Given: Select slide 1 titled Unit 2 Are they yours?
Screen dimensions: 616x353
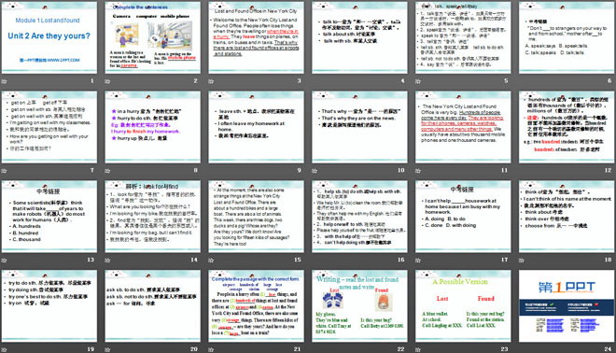Looking at the screenshot, I should (x=49, y=37).
